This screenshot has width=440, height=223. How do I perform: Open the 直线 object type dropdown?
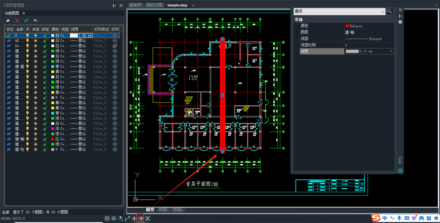383,12
